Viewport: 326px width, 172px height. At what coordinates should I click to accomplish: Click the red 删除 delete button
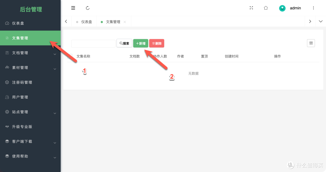tap(157, 43)
